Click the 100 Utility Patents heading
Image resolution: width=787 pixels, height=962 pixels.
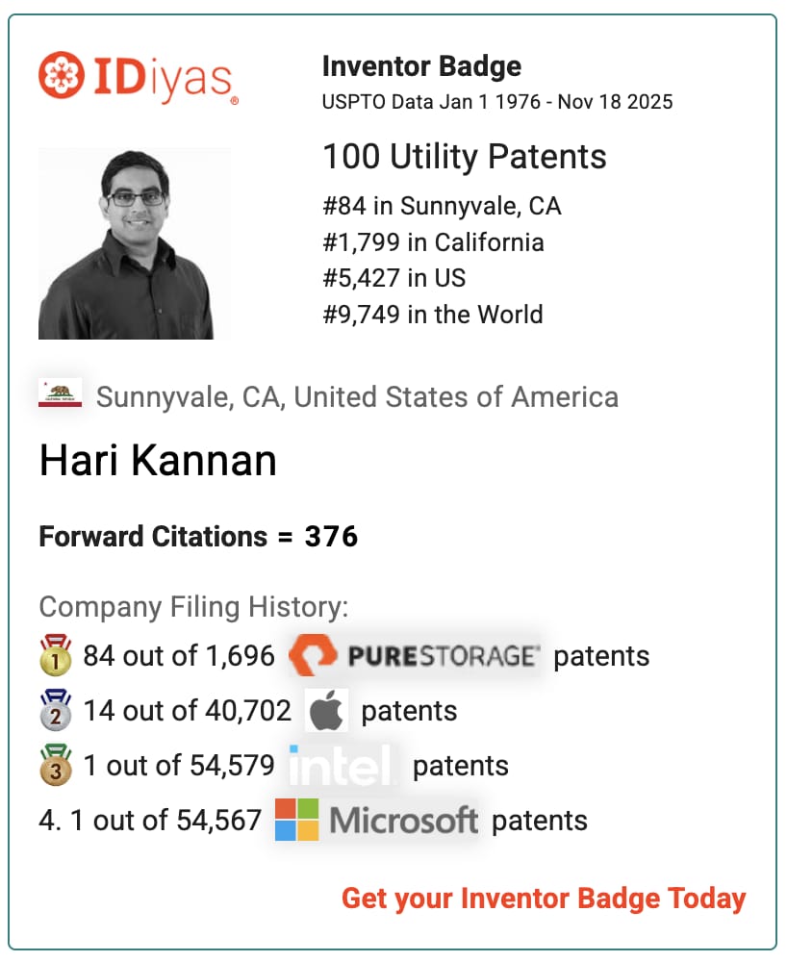click(464, 156)
